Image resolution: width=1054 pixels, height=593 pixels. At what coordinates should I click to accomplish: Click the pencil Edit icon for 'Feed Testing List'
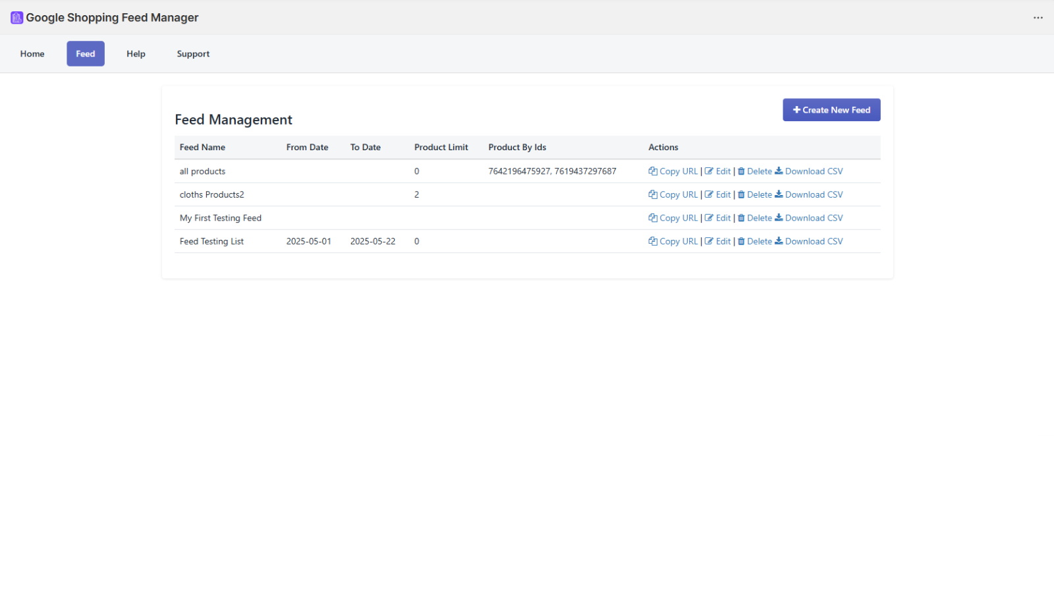click(710, 241)
